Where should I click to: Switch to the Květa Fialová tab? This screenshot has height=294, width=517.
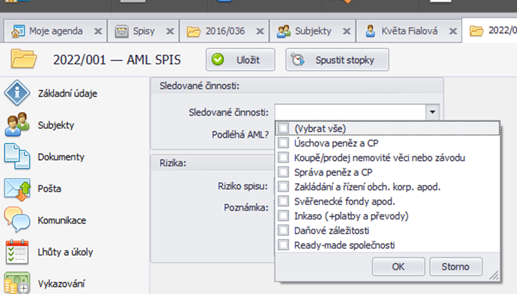(x=408, y=31)
